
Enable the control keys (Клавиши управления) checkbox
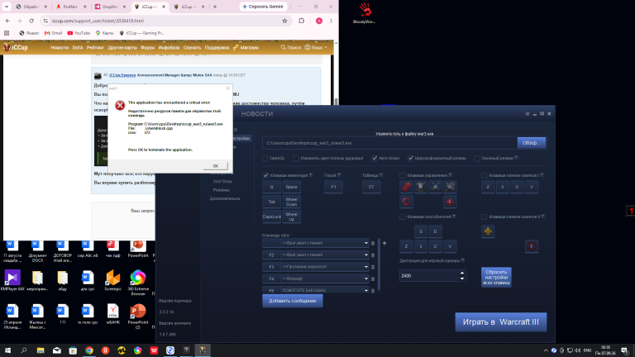(x=403, y=175)
